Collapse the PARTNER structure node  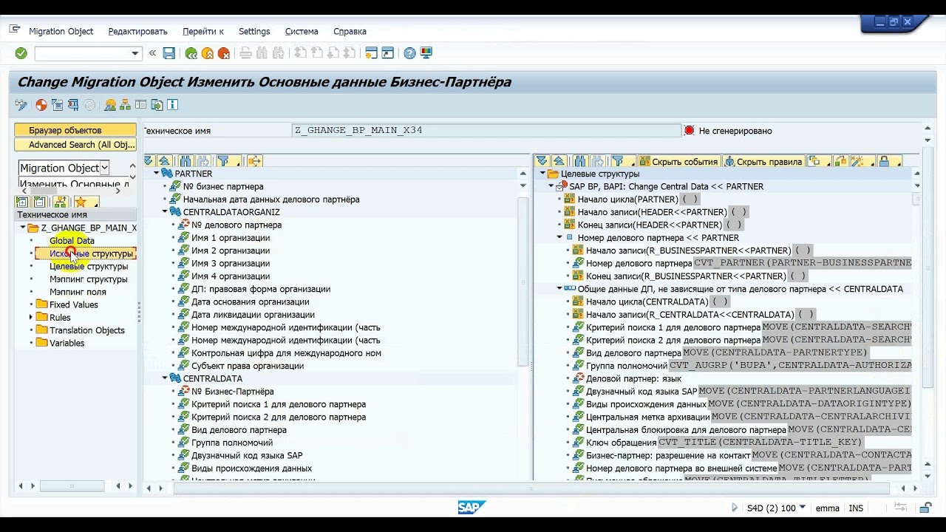pos(157,174)
